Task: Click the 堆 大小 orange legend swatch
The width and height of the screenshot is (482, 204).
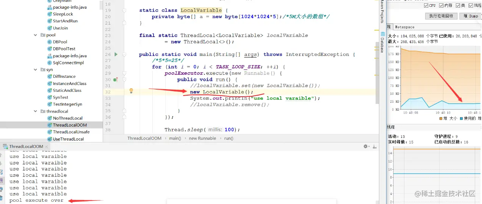Action: pyautogui.click(x=441, y=118)
